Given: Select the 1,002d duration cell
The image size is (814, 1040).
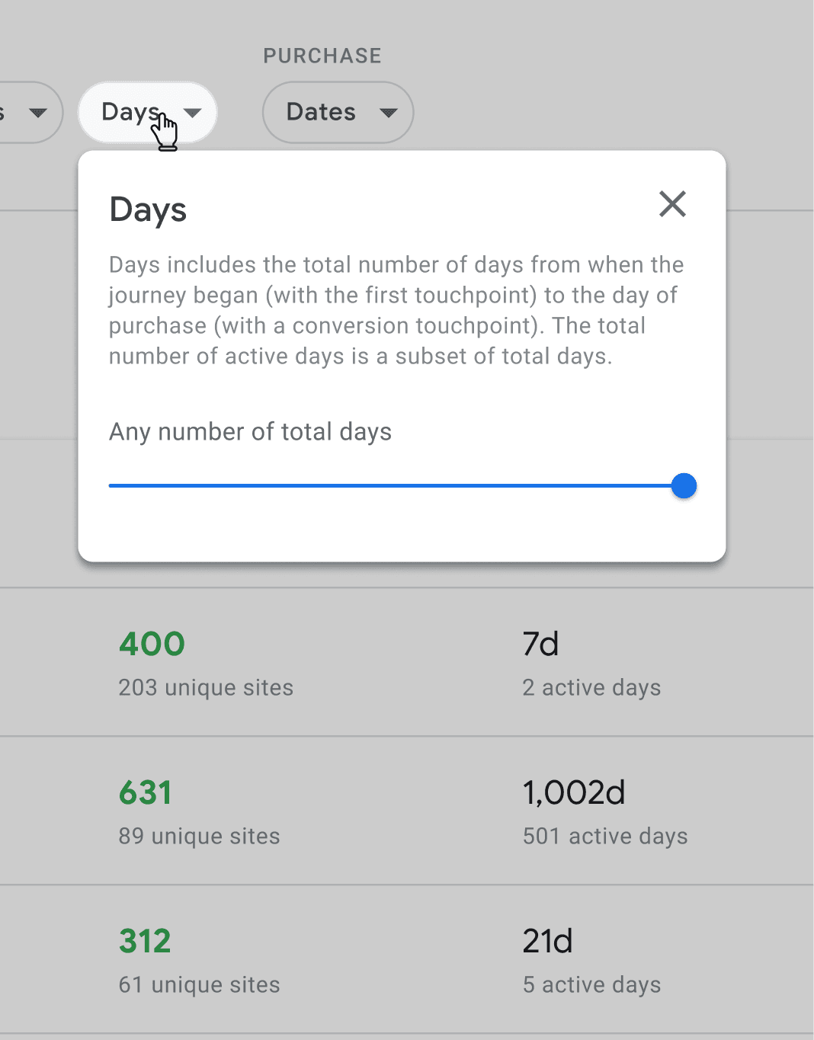Looking at the screenshot, I should [x=574, y=792].
